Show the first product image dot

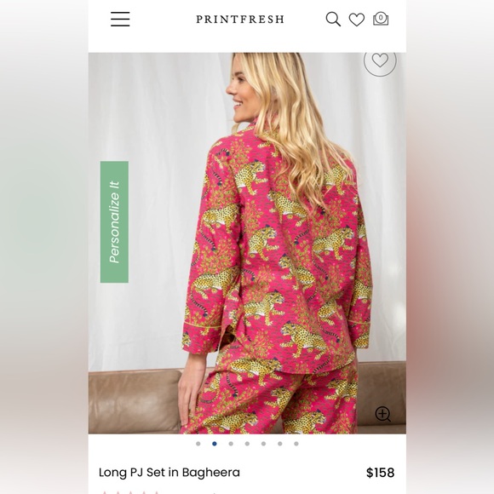(198, 444)
